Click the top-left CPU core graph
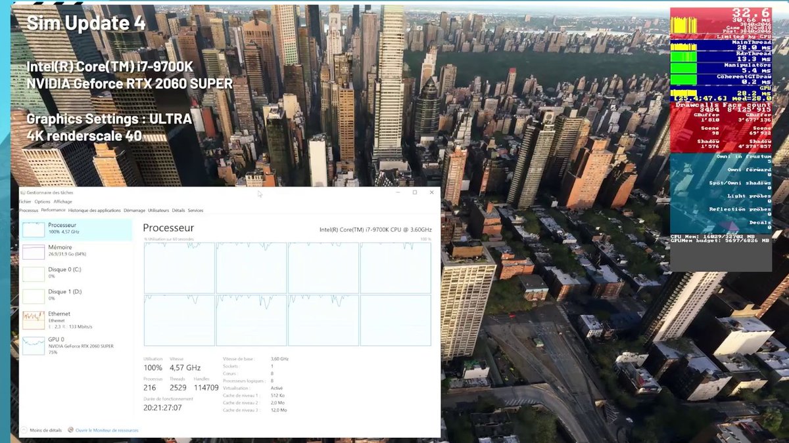 point(179,268)
